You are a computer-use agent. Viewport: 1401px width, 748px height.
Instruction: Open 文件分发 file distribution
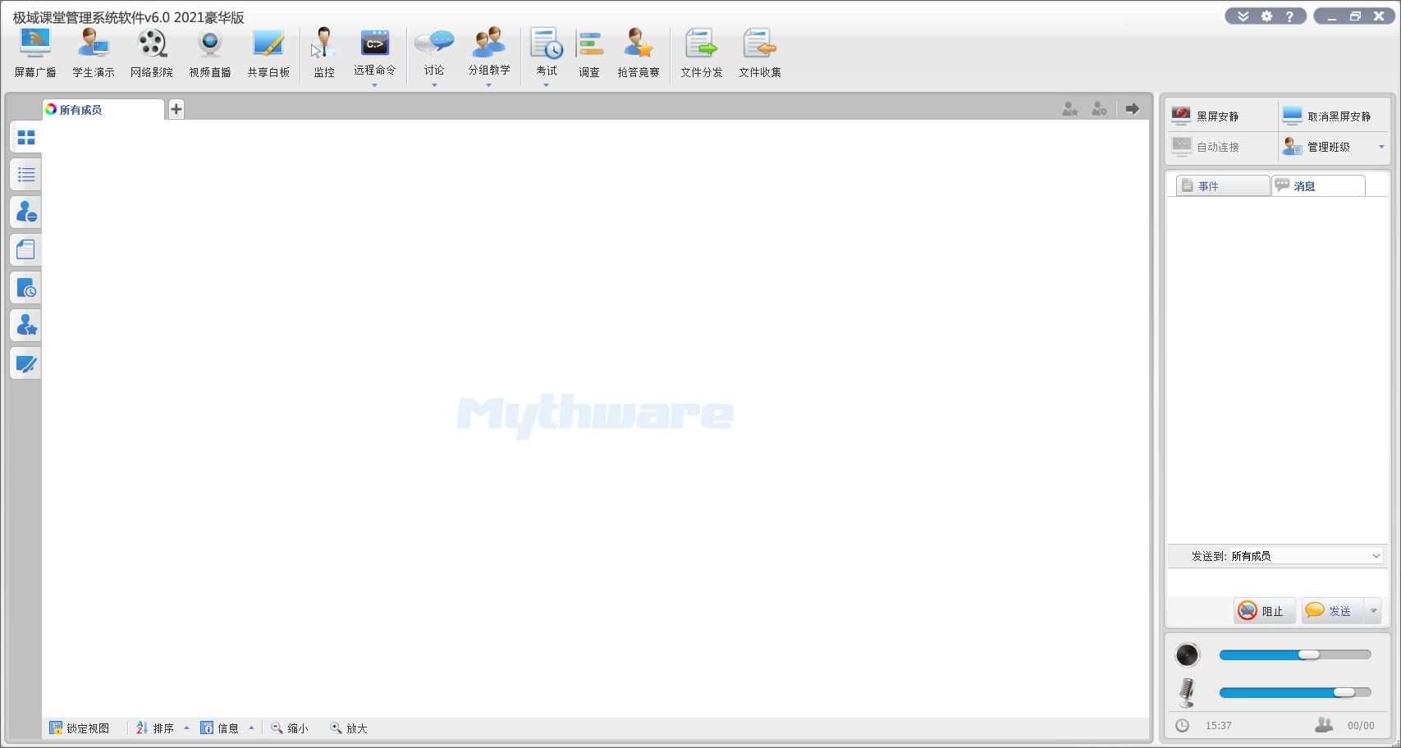click(702, 53)
